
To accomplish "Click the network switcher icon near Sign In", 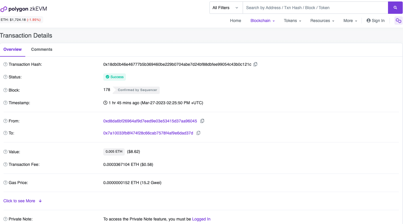I will pos(398,21).
